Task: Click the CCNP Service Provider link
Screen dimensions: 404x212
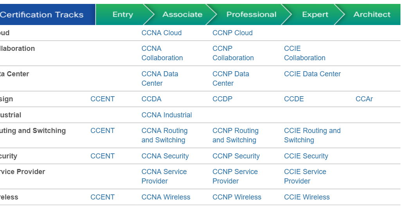Action: pos(235,176)
